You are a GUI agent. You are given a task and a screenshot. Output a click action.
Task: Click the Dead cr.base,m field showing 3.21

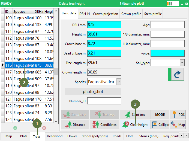[104, 53]
